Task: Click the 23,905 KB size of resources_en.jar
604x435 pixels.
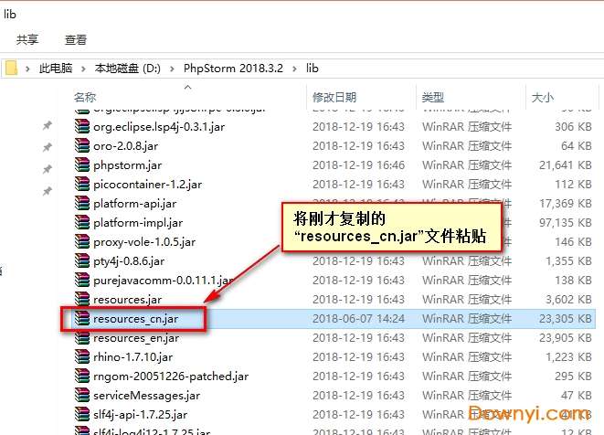Action: tap(566, 338)
